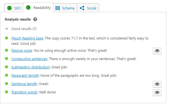Toggle eye highlight for Passive voice
176x104 pixels.
(157, 51)
